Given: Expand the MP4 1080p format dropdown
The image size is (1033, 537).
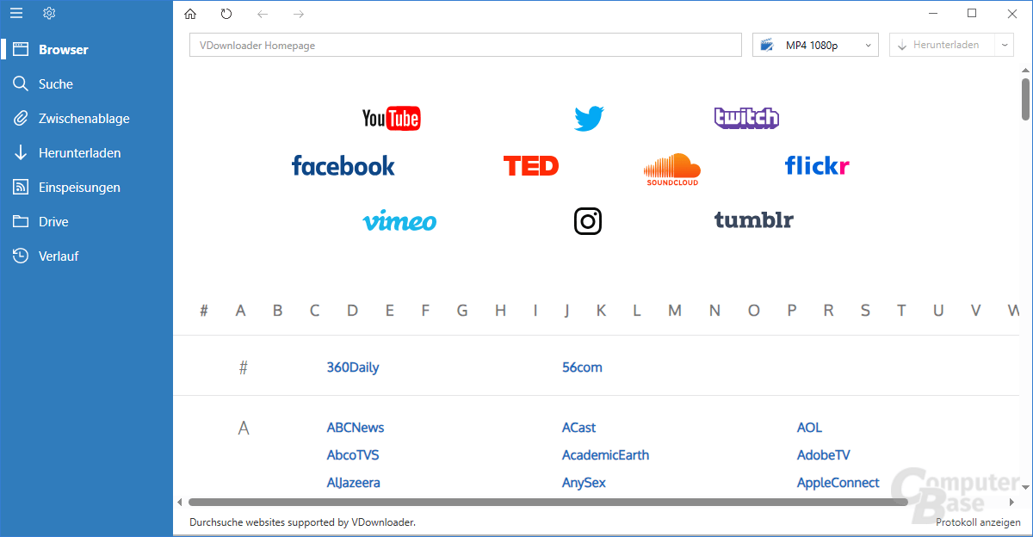Looking at the screenshot, I should [815, 45].
